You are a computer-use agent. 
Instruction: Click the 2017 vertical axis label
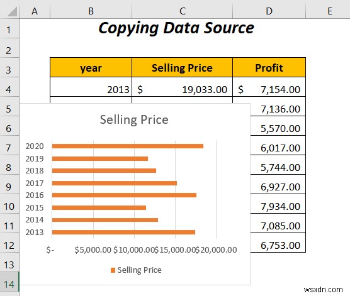coord(35,184)
